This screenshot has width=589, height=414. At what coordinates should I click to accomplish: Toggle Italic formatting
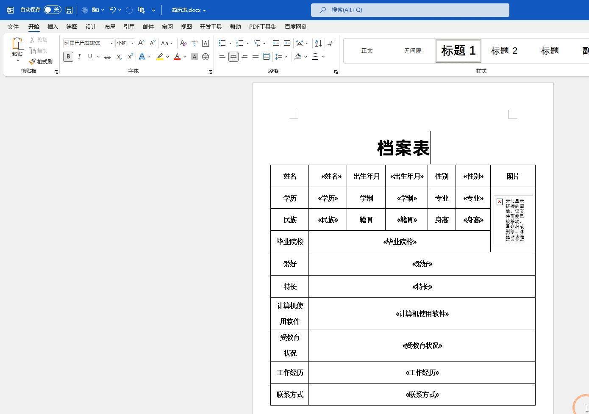pos(79,57)
